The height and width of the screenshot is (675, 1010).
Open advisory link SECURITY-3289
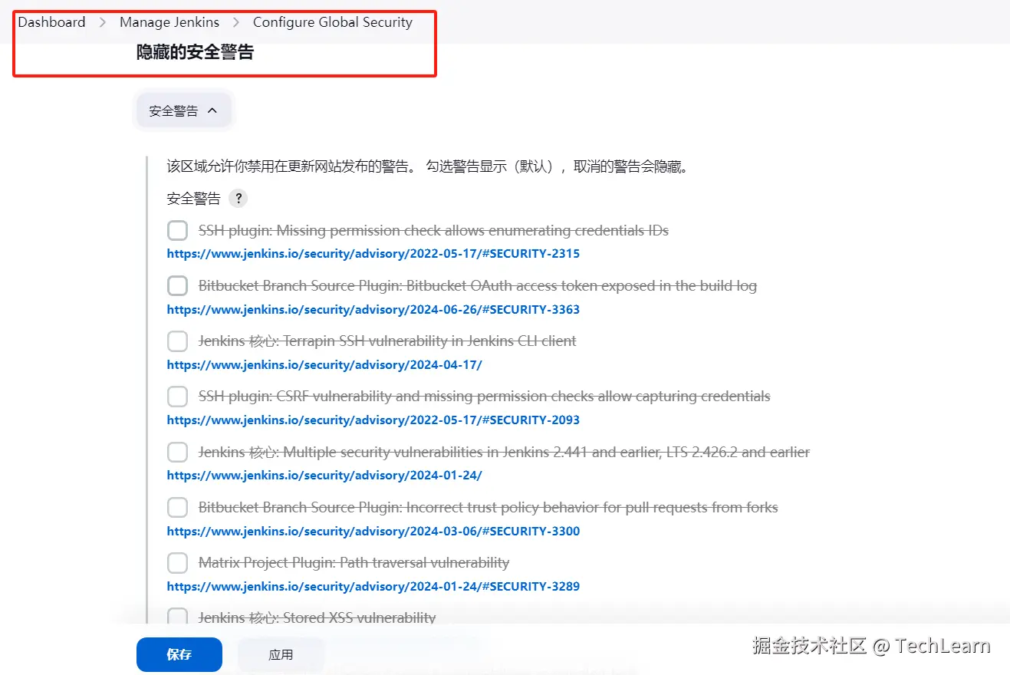(x=373, y=587)
